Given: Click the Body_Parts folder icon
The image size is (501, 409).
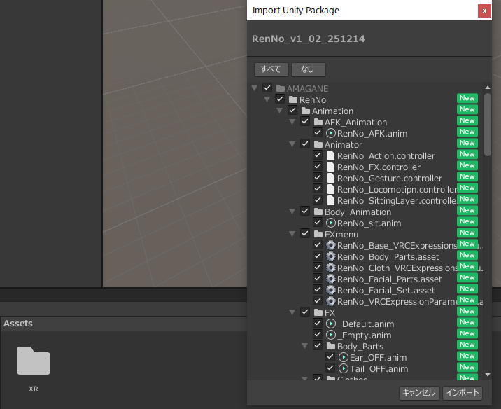Looking at the screenshot, I should click(331, 347).
